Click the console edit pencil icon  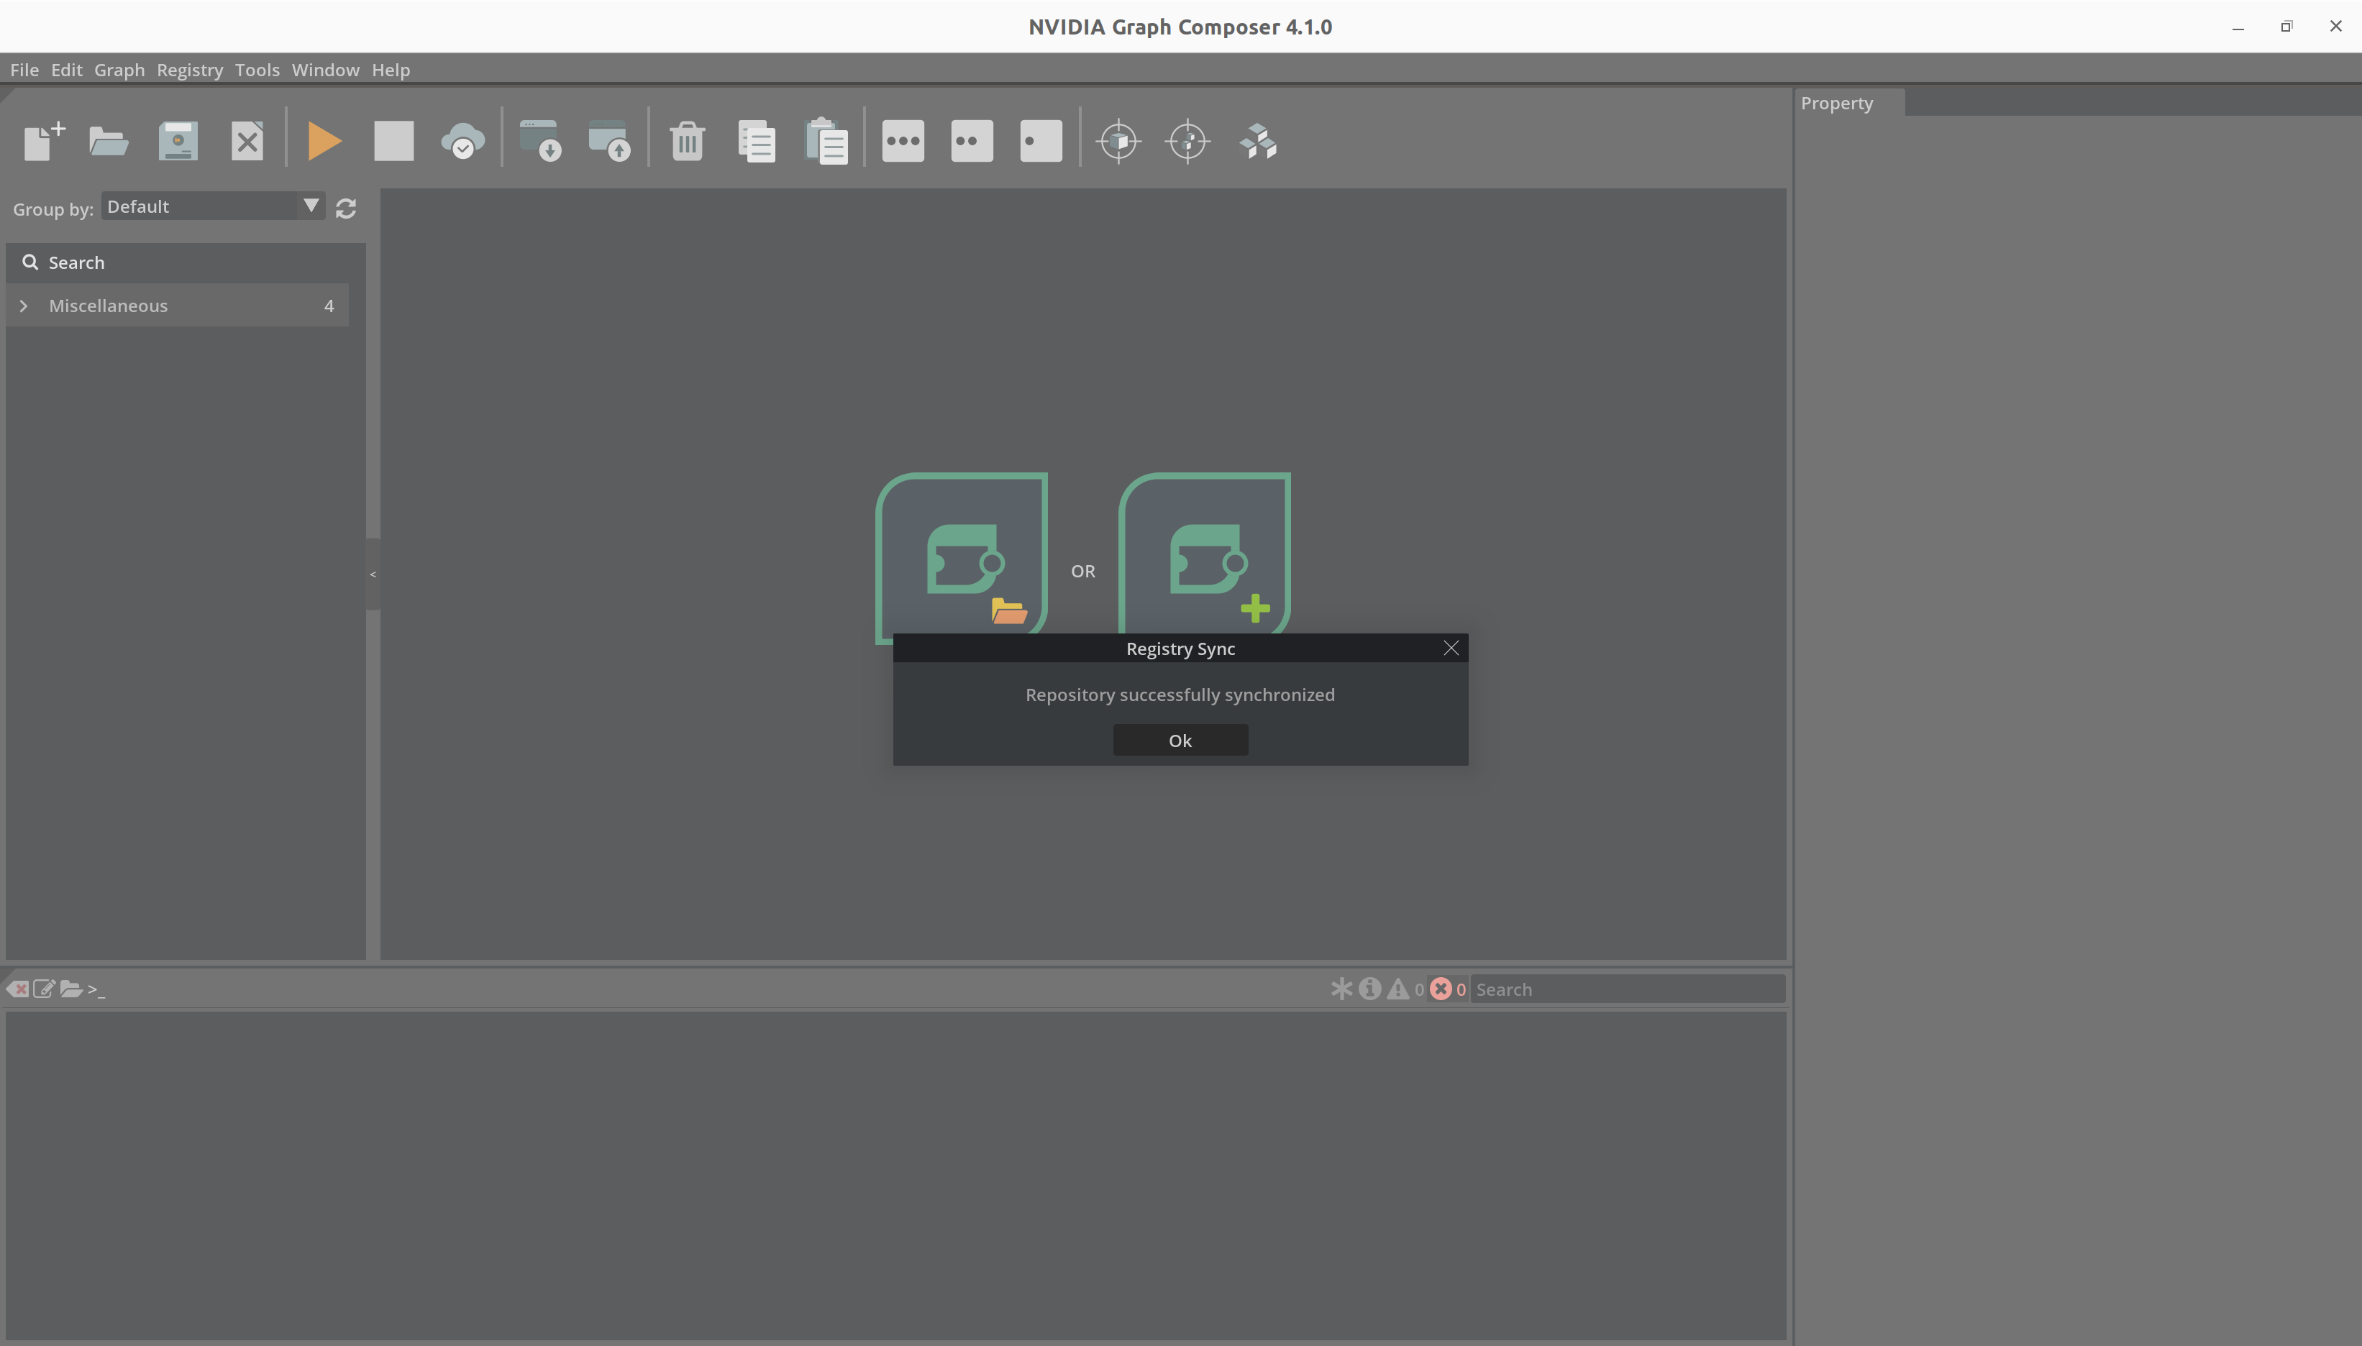pyautogui.click(x=43, y=988)
